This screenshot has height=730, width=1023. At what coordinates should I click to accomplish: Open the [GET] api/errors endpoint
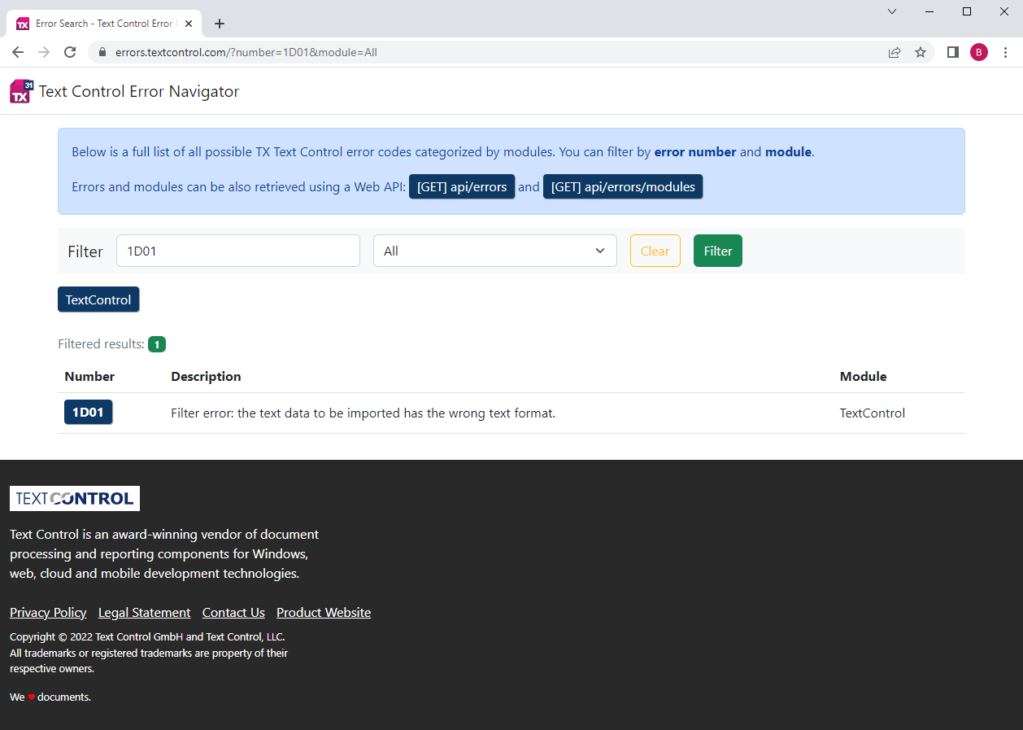(x=462, y=187)
